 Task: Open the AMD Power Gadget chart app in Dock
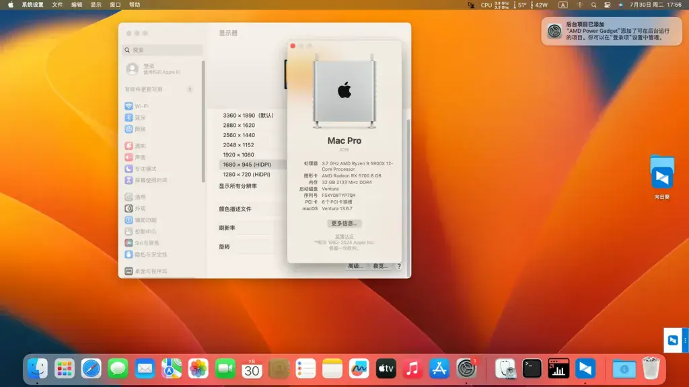[x=558, y=369]
